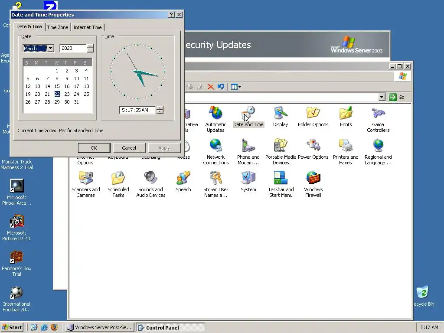Click OK in Date and Time Properties
The height and width of the screenshot is (333, 444).
tap(94, 148)
